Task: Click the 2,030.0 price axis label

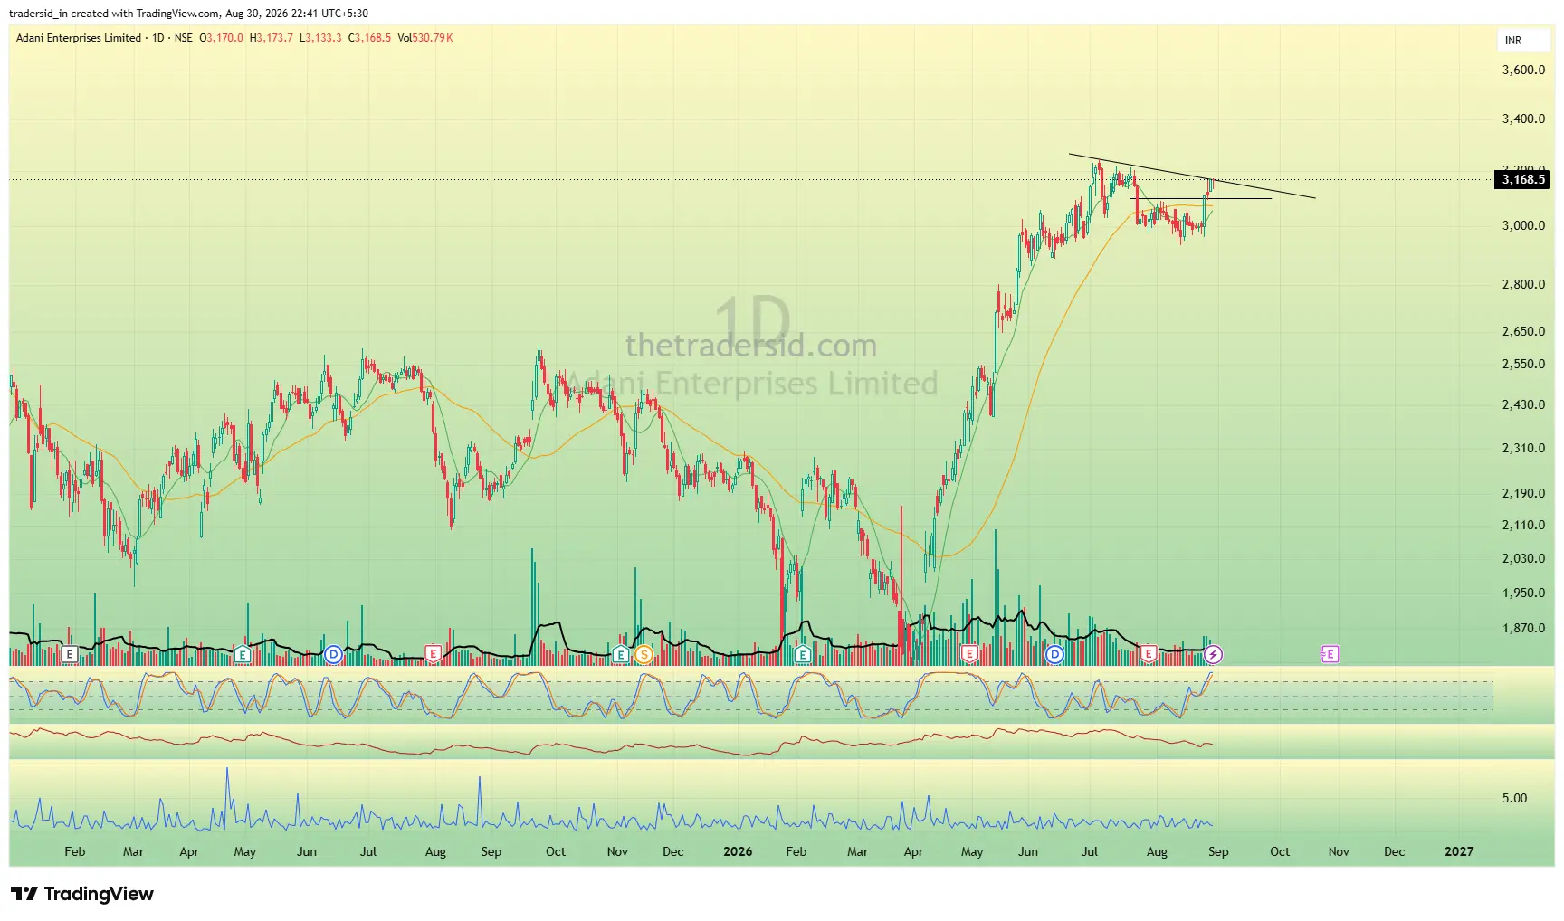Action: [1523, 558]
